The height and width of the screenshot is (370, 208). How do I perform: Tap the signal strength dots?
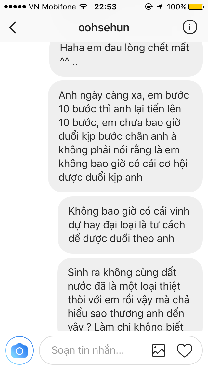(x=15, y=7)
